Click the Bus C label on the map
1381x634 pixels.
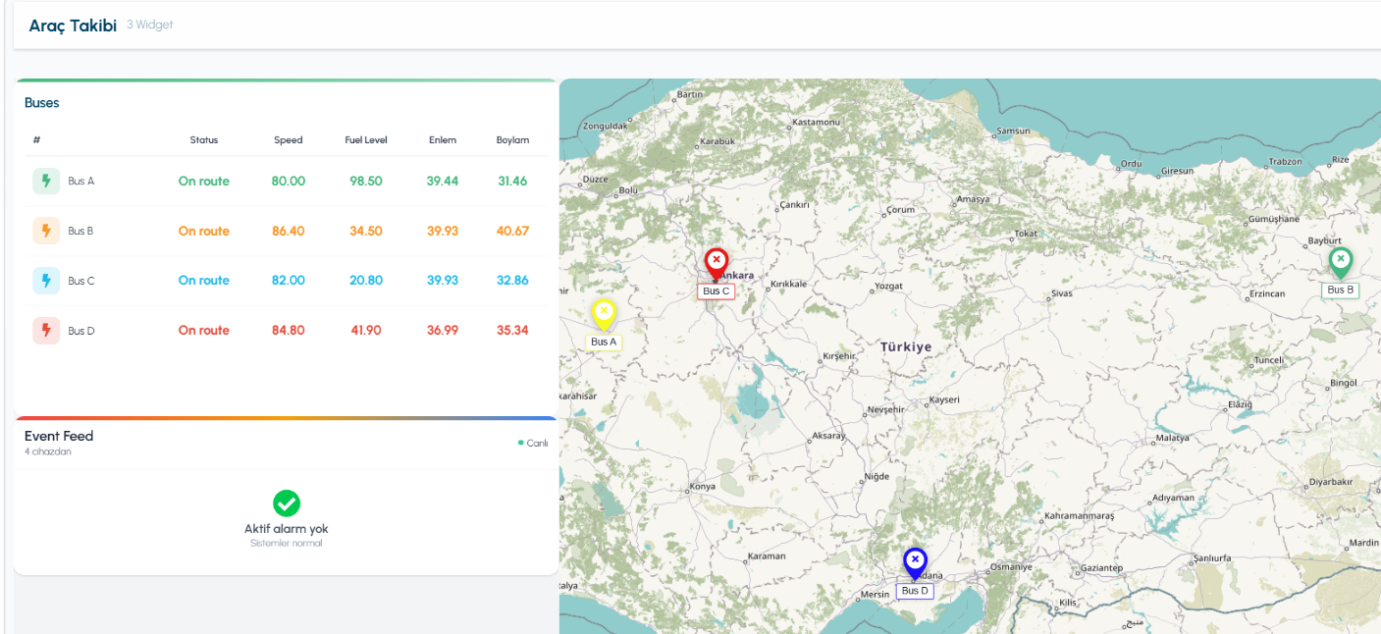point(717,291)
